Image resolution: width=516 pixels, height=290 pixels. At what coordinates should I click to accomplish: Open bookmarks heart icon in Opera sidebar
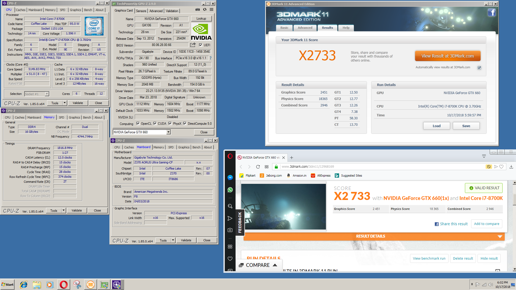coord(230,259)
